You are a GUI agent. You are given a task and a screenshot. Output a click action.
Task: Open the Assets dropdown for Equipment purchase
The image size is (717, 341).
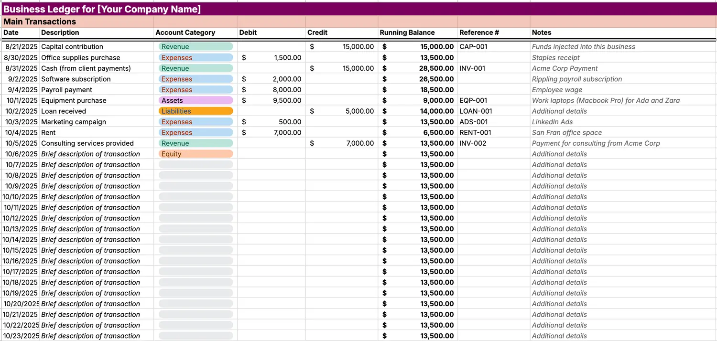[x=196, y=100]
